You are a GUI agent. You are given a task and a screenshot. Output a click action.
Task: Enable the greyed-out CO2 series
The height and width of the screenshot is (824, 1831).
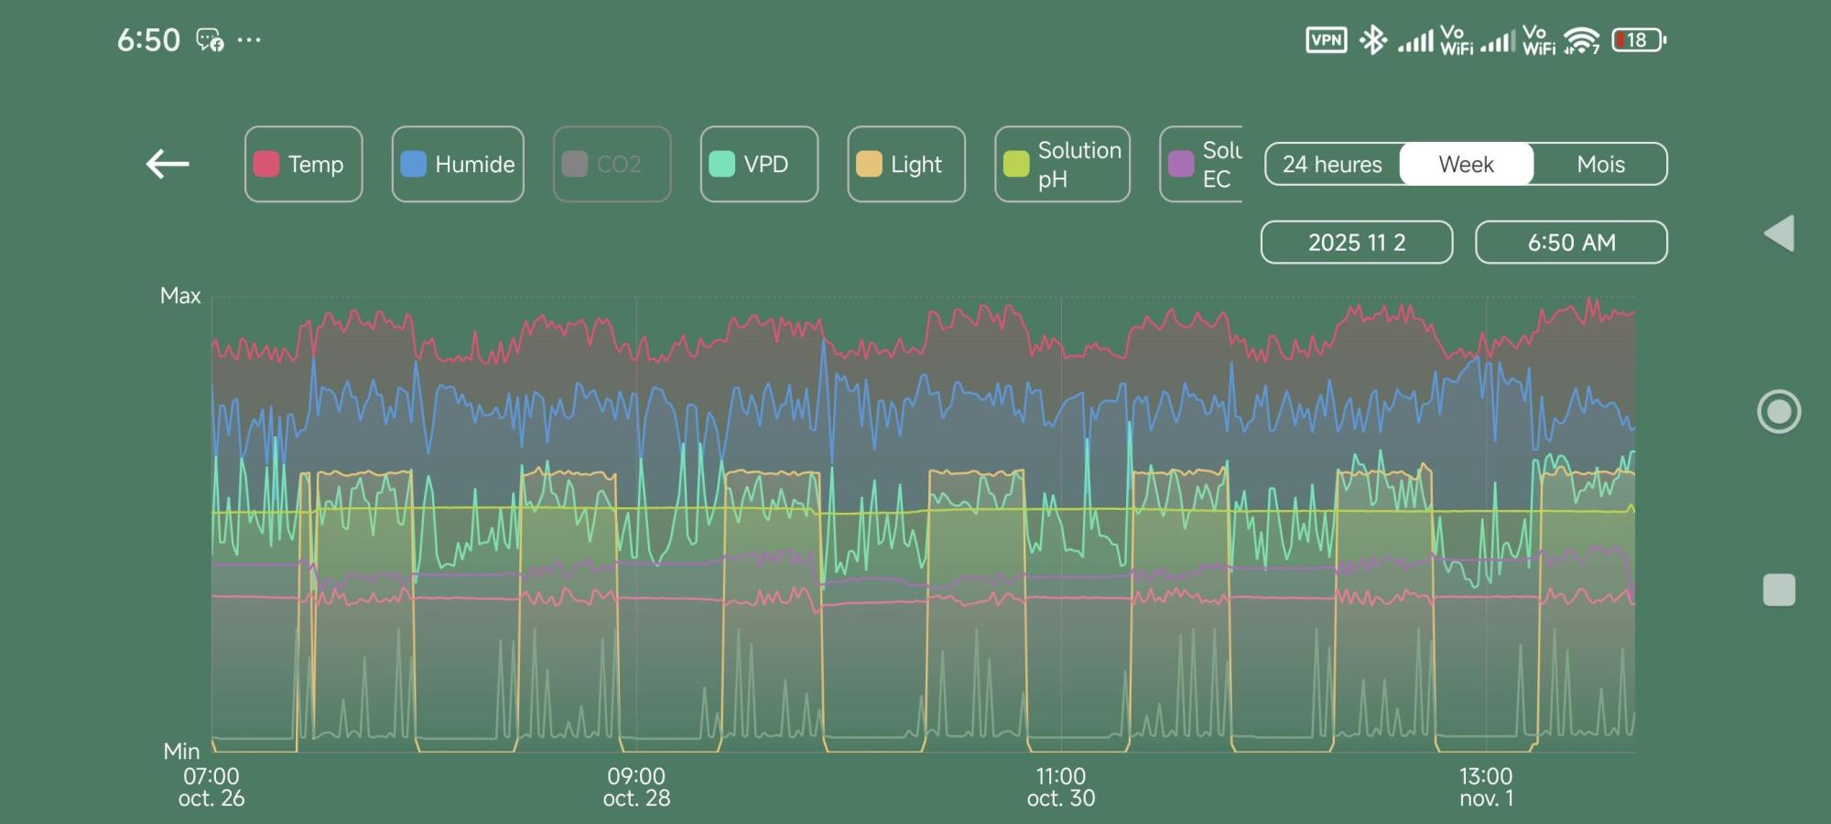click(x=612, y=164)
